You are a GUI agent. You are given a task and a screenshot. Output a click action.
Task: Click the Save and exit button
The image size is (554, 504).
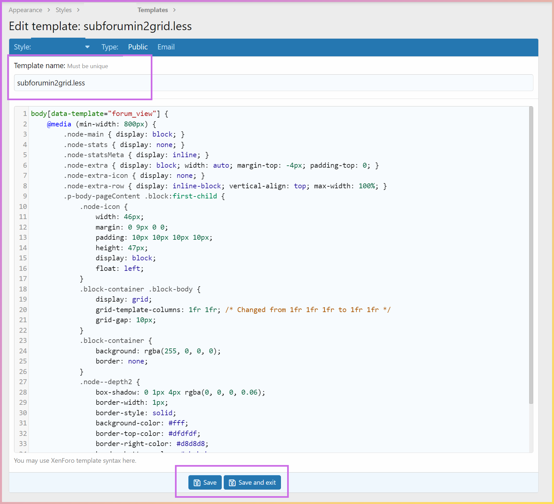point(252,482)
